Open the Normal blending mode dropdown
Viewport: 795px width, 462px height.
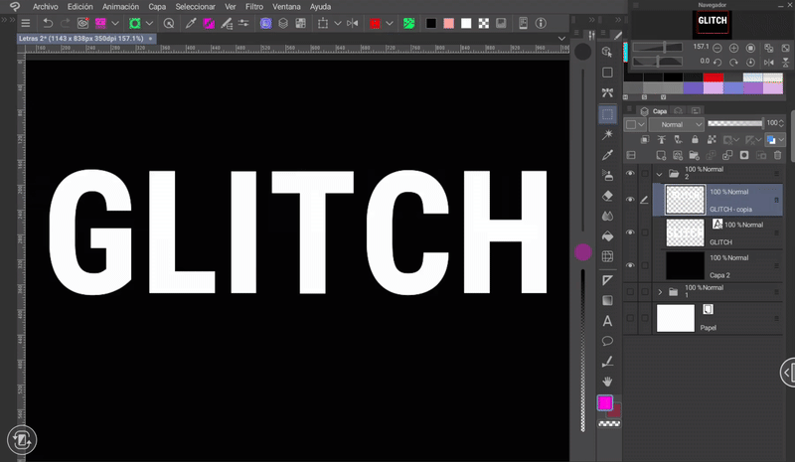pyautogui.click(x=678, y=124)
